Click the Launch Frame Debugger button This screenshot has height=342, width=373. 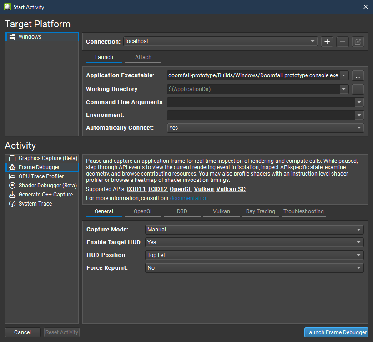point(336,332)
